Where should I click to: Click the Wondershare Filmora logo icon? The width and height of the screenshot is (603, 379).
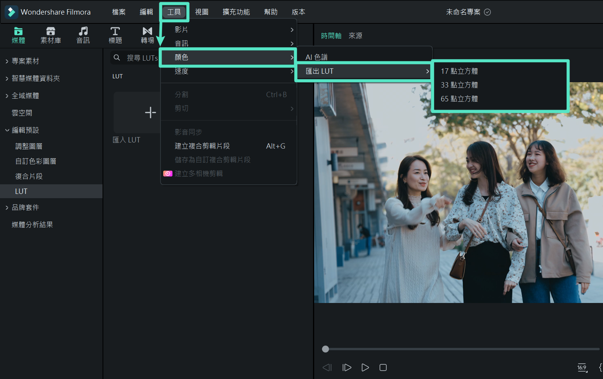(11, 12)
